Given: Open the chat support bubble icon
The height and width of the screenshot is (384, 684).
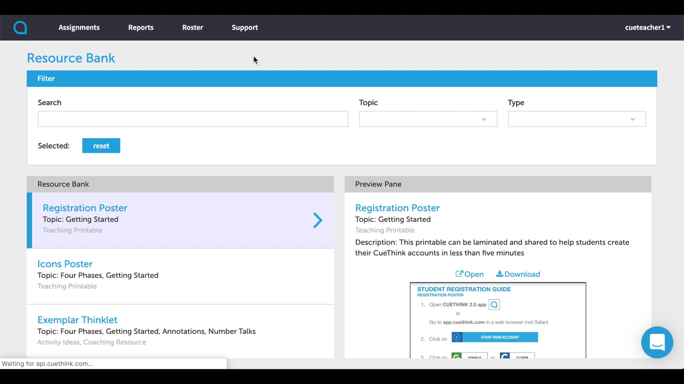Looking at the screenshot, I should 657,342.
